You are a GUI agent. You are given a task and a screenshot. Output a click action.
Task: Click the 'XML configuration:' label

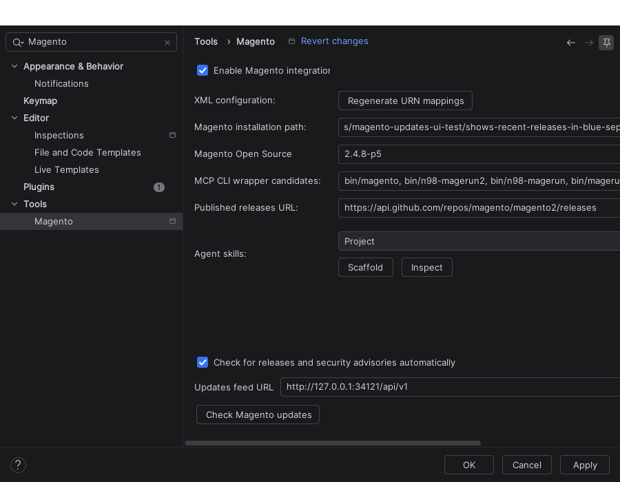coord(235,101)
